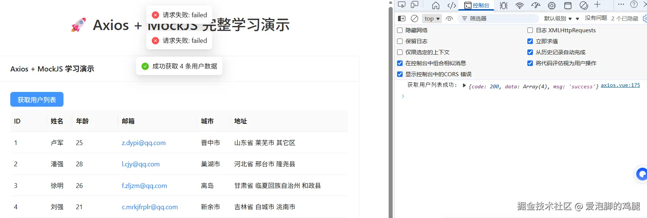
Task: Open email link l.cjy@qq.com
Action: click(x=141, y=164)
